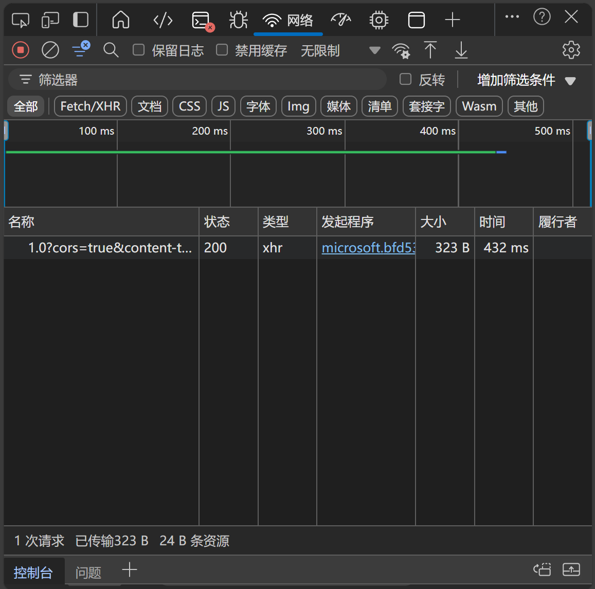Select the inspect element tool
Image resolution: width=595 pixels, height=589 pixels.
pyautogui.click(x=21, y=20)
